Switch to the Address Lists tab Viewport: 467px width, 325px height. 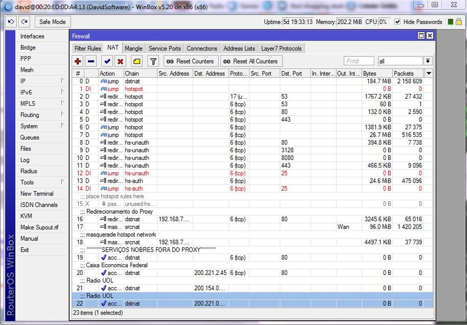[239, 48]
